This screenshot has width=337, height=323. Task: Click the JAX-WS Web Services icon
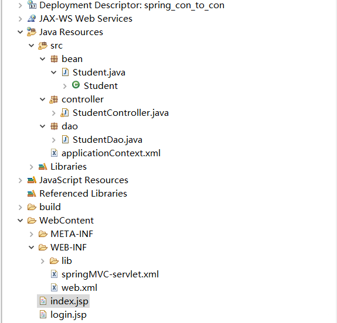pyautogui.click(x=32, y=19)
